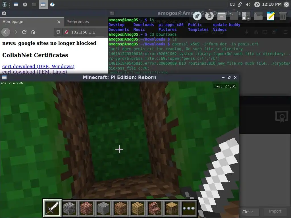291x218 pixels.
Task: Click the certificate ribbon icon in the dialog
Action: point(282,117)
